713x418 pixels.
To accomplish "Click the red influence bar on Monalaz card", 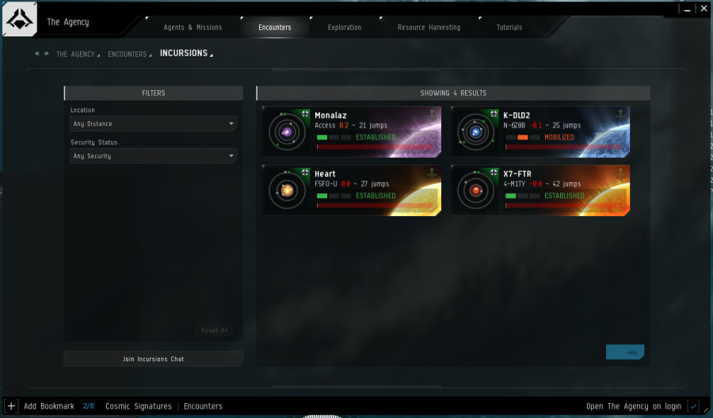I will [x=376, y=146].
